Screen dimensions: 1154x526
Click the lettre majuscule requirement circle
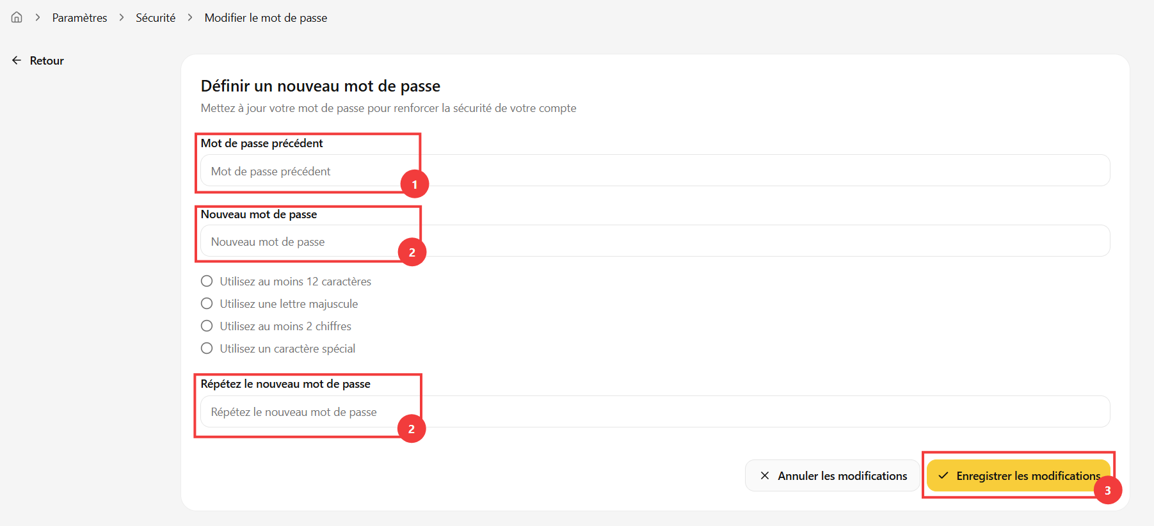pos(207,303)
